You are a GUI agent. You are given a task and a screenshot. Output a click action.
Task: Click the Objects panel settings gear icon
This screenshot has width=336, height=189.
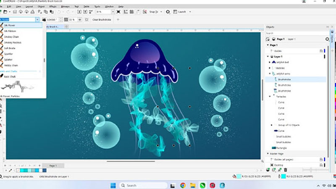[327, 39]
